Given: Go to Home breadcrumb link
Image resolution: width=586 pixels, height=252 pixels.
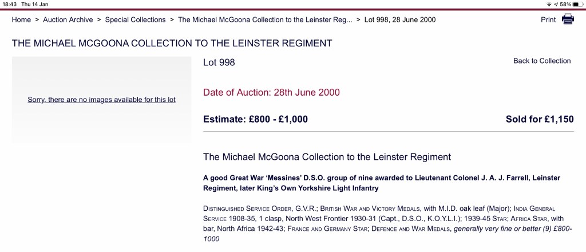Looking at the screenshot, I should pos(21,19).
